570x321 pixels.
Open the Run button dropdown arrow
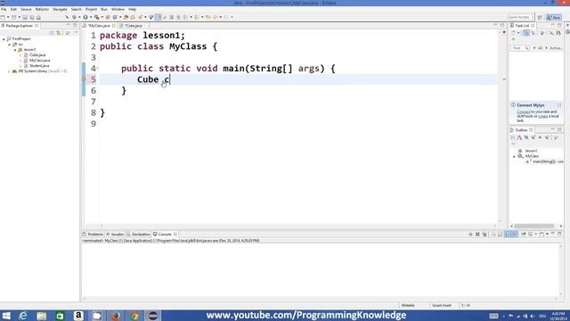[x=91, y=17]
